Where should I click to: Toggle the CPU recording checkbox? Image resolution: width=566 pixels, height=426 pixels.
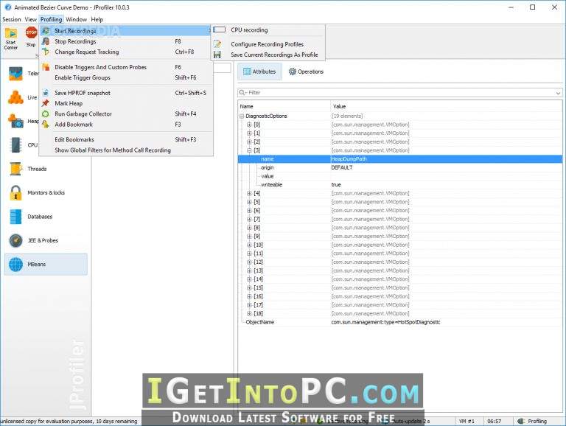219,30
